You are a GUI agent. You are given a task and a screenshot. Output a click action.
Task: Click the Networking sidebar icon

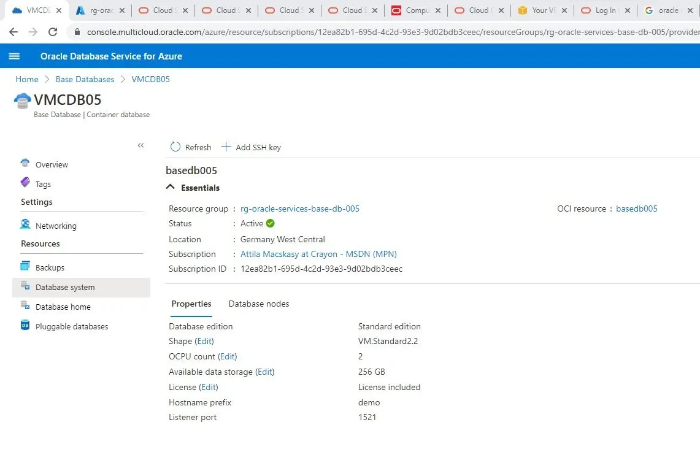point(25,224)
